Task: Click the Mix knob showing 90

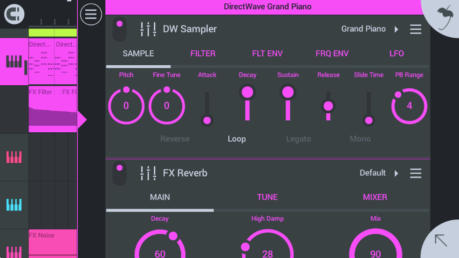Action: pos(375,244)
